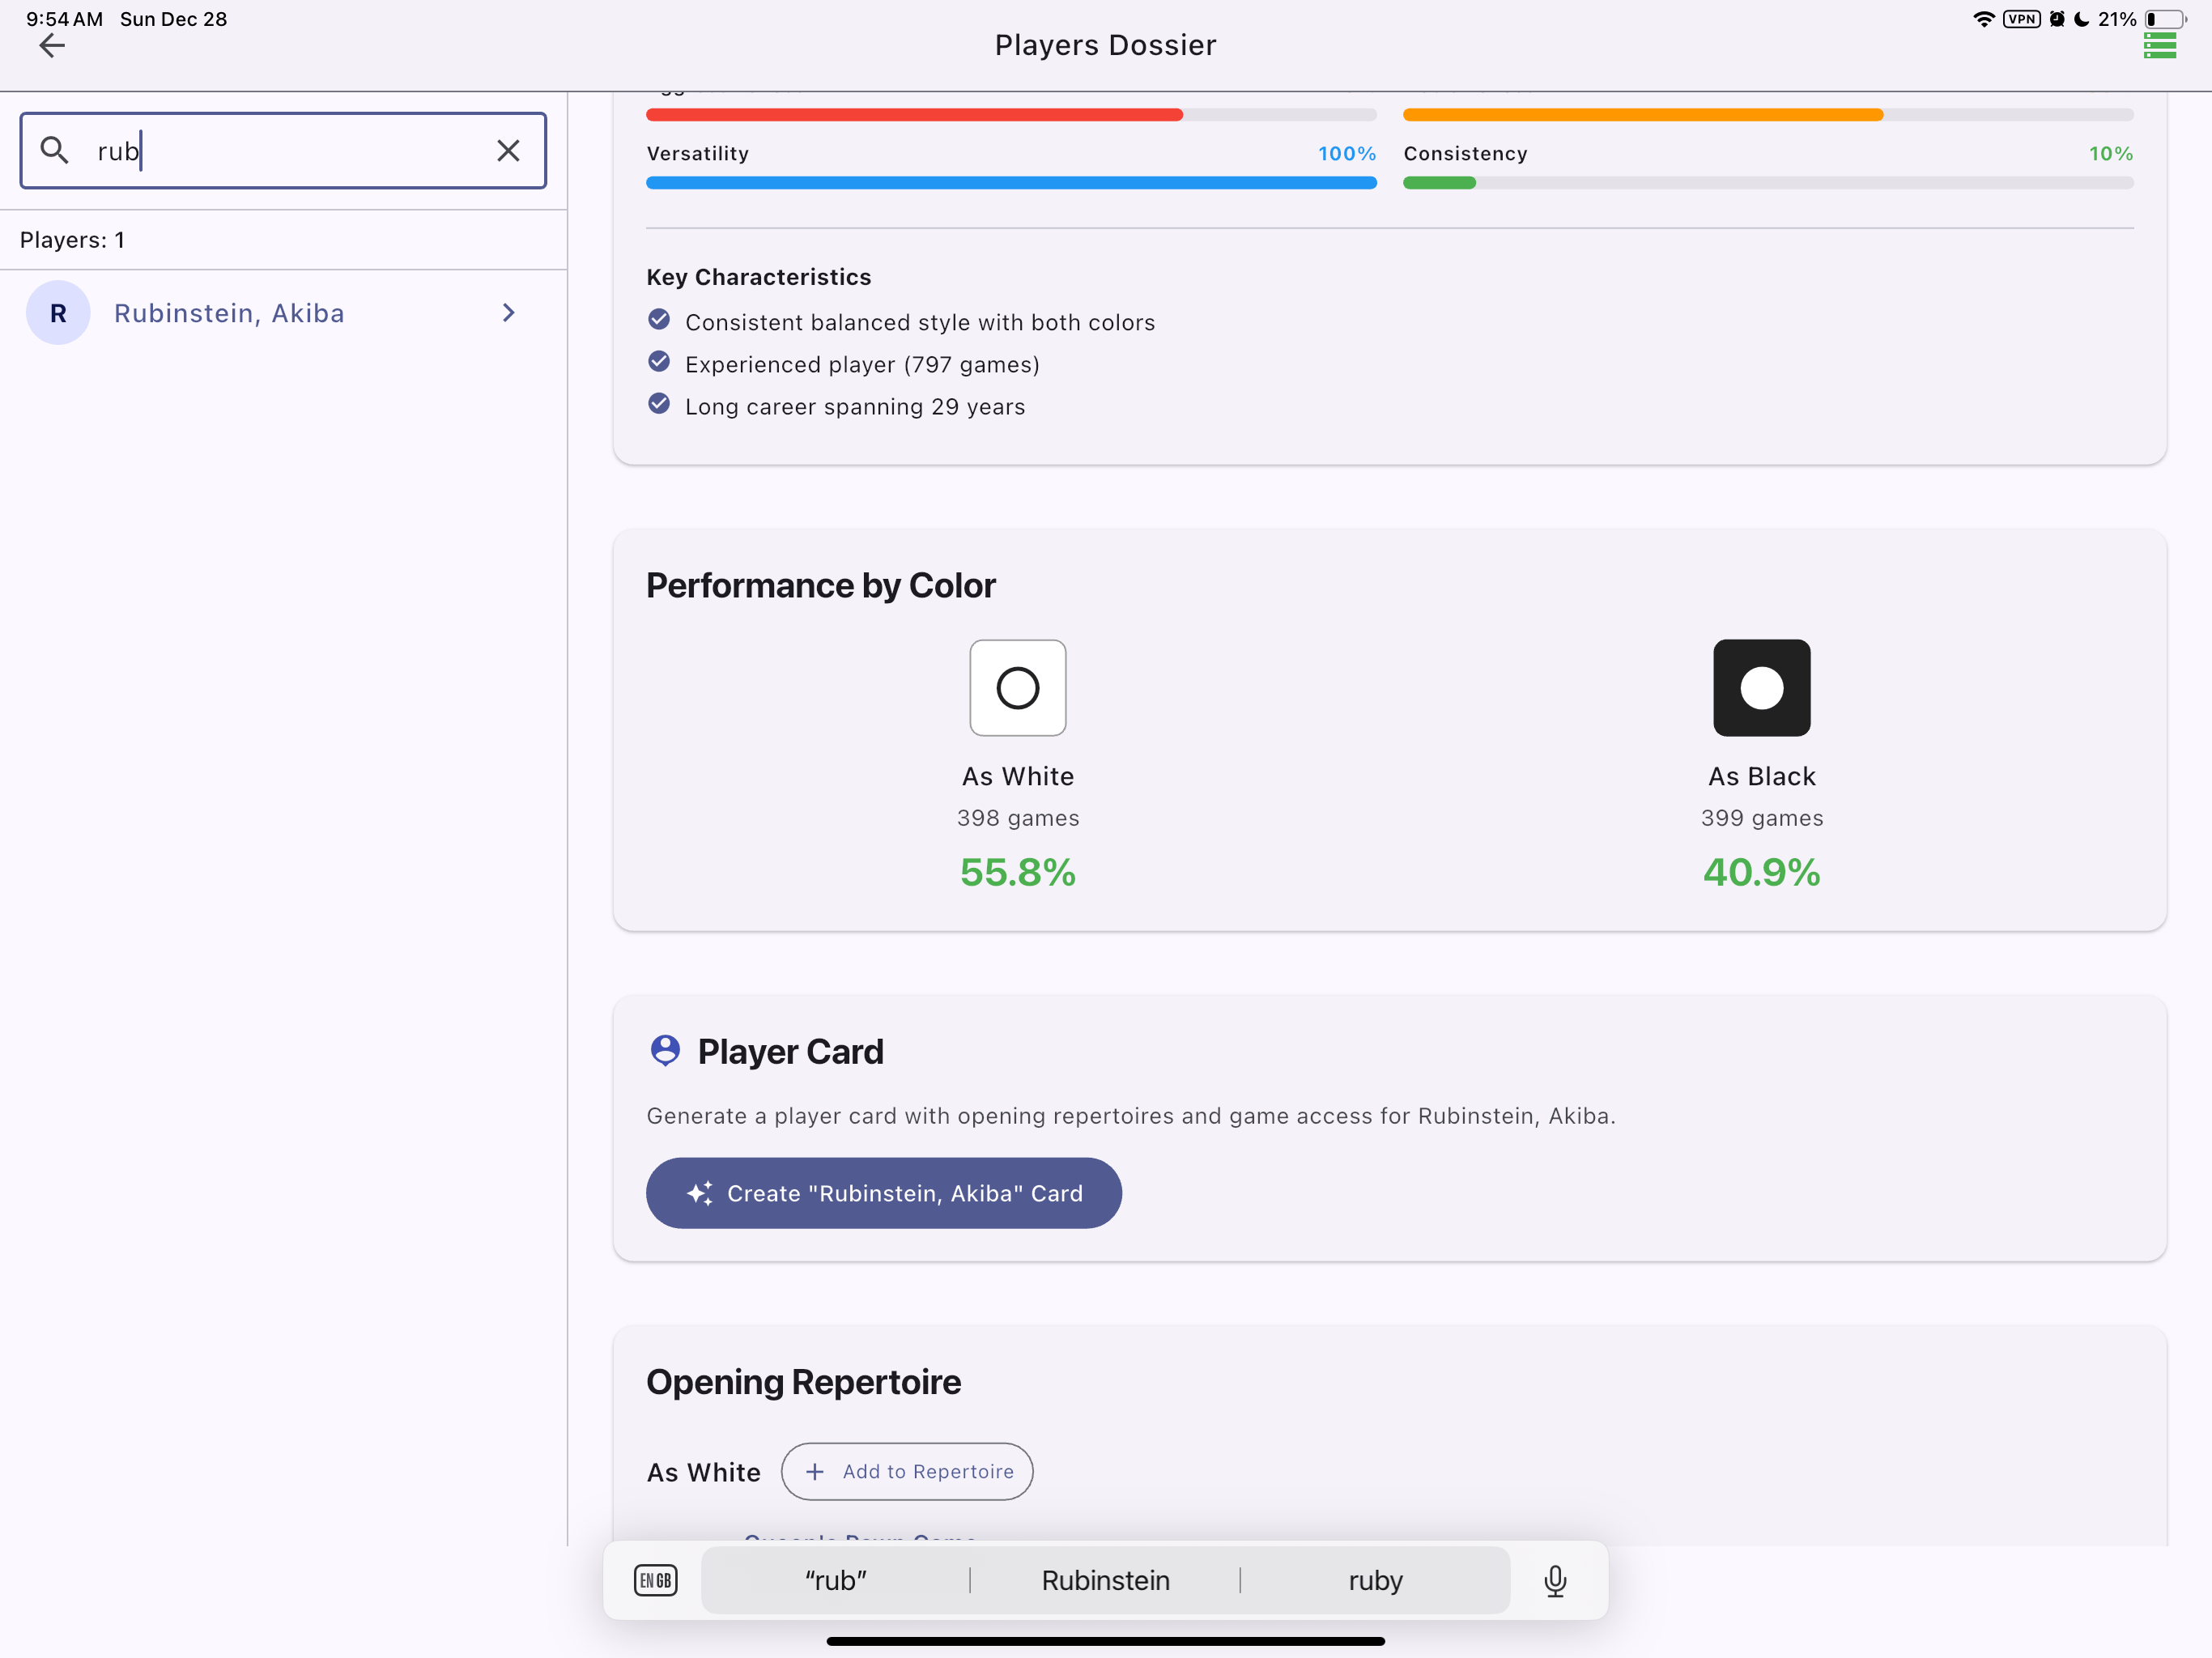This screenshot has width=2212, height=1658.
Task: Start dictation with the microphone icon
Action: click(x=1555, y=1580)
